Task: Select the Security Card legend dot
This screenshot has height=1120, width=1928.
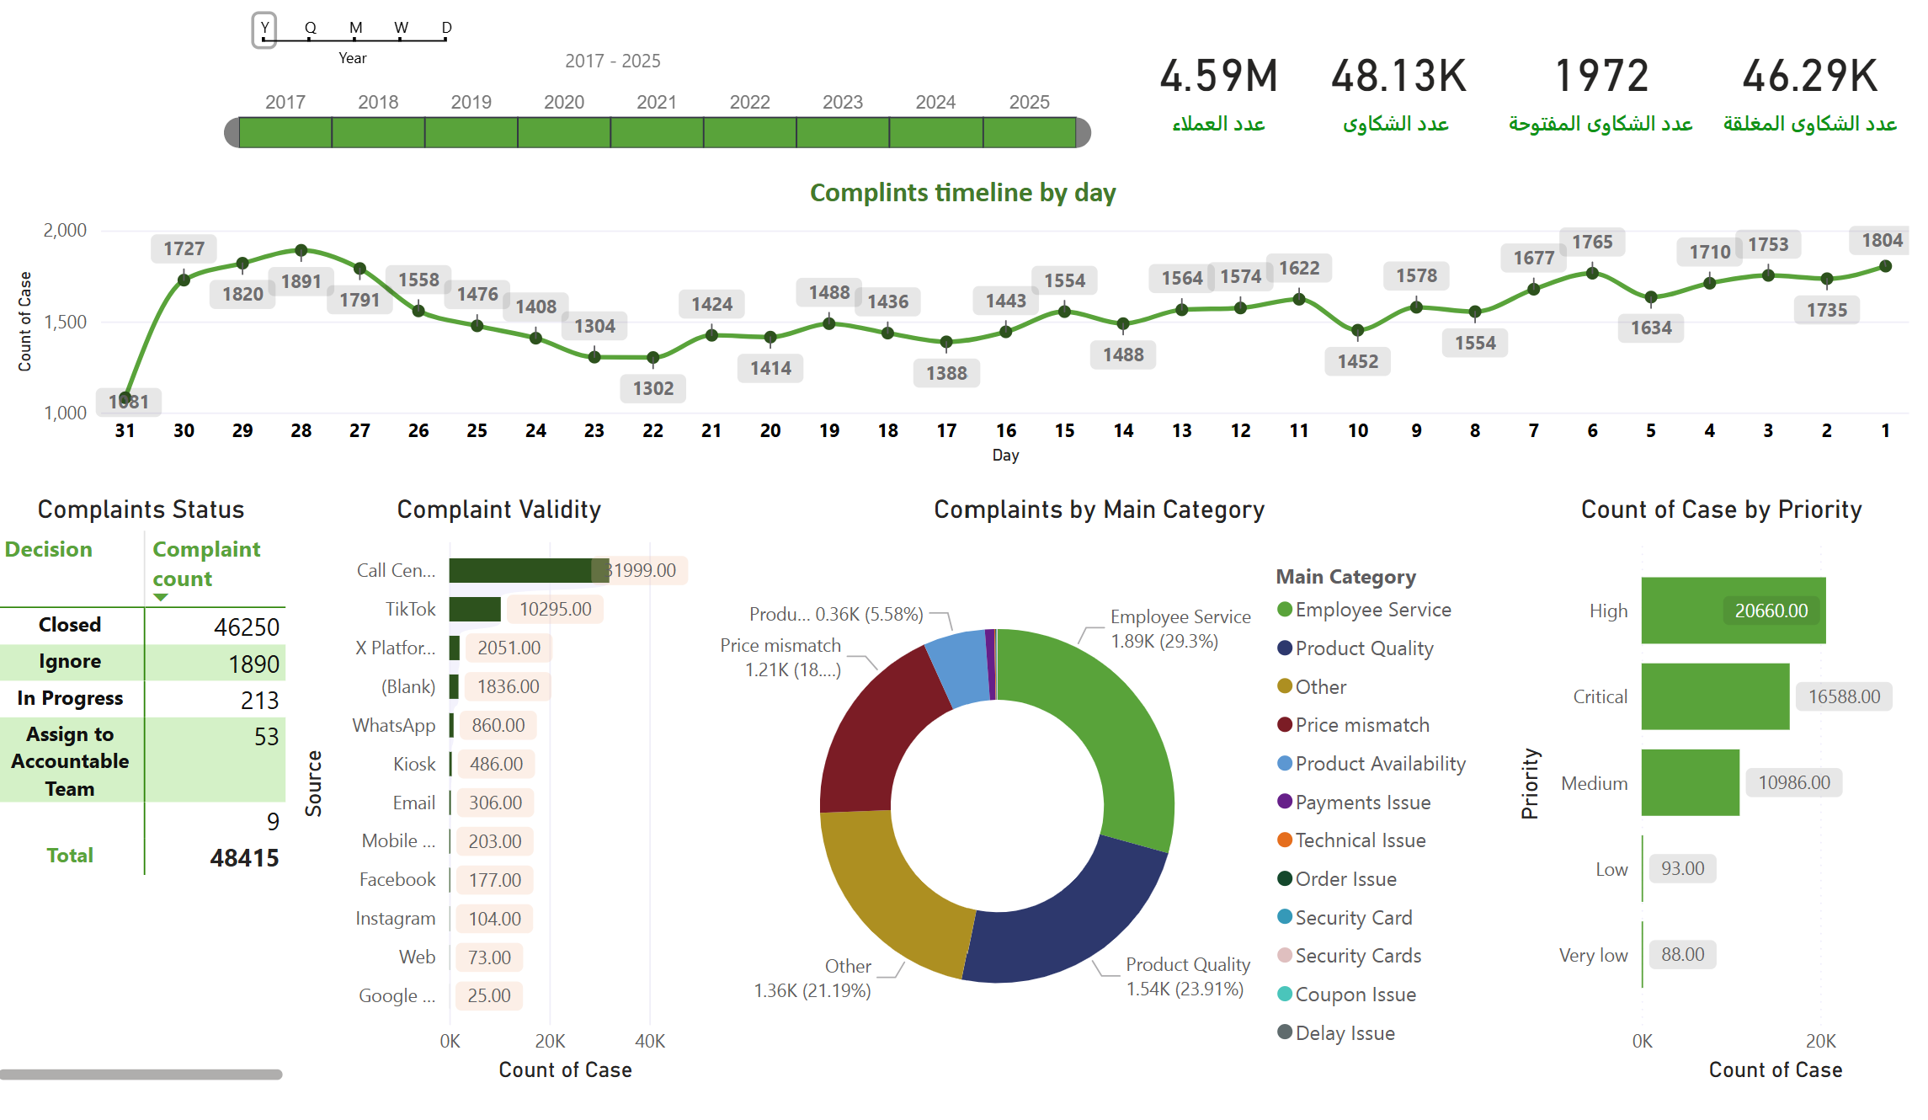Action: click(x=1284, y=916)
